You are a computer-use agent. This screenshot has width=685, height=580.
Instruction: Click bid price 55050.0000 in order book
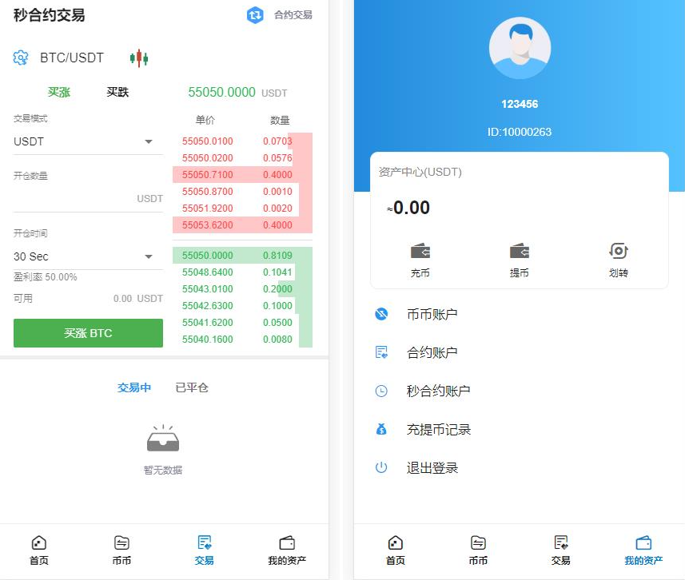[x=207, y=255]
